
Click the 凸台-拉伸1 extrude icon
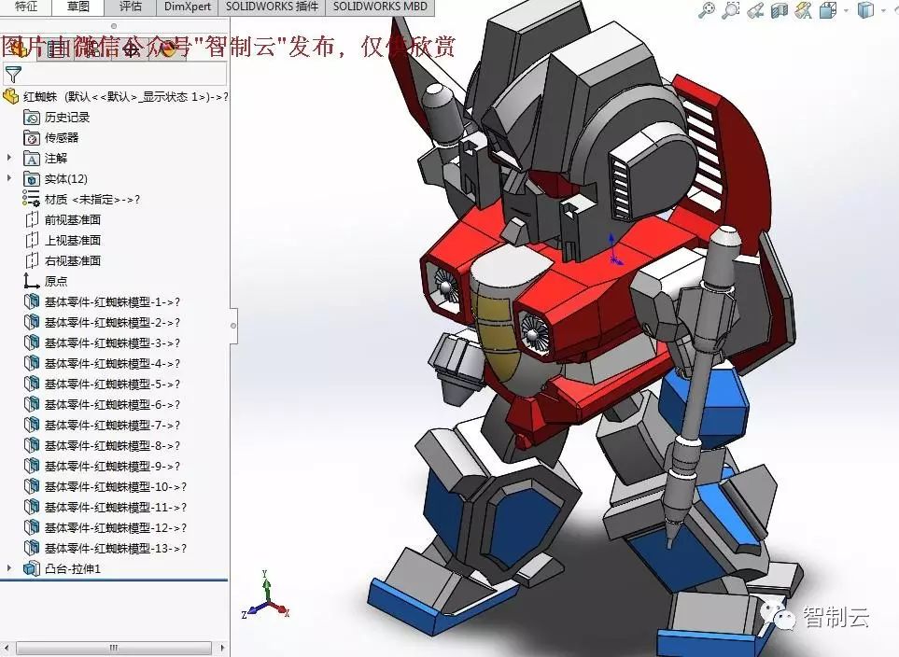(x=31, y=568)
